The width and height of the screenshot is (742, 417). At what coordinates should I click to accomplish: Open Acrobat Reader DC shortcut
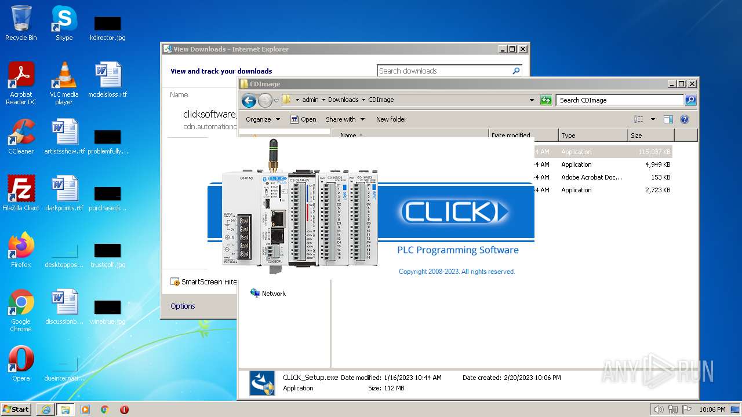[21, 83]
